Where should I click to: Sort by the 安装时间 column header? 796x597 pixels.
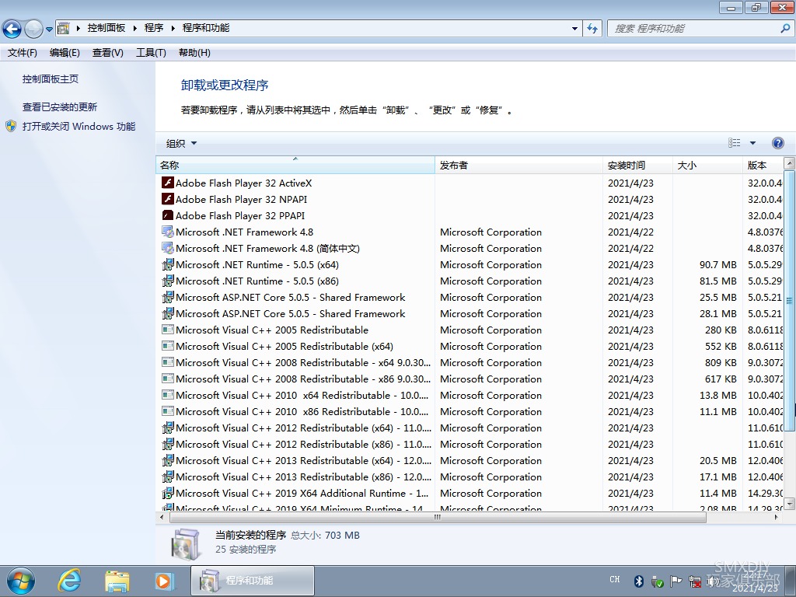coord(638,165)
